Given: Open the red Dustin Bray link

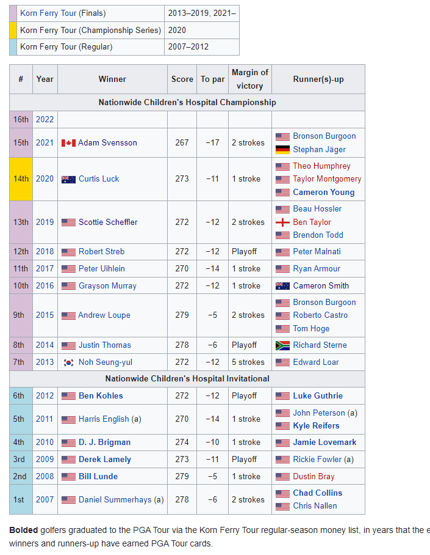Looking at the screenshot, I should [x=314, y=476].
